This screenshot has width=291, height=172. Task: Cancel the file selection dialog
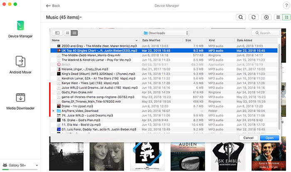pyautogui.click(x=249, y=138)
